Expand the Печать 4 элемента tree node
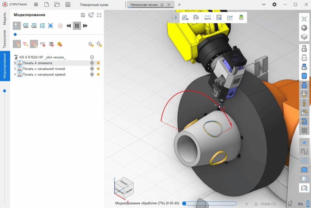 15,63
